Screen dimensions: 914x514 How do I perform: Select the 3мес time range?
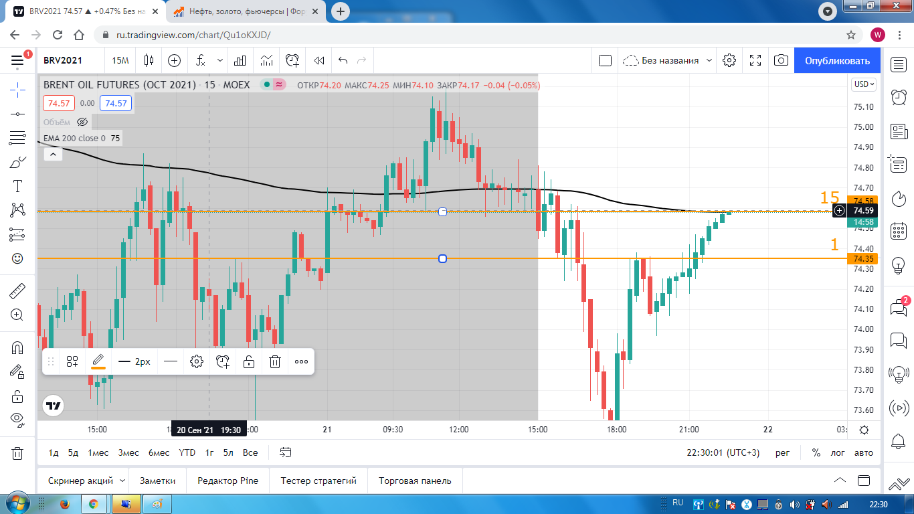point(128,452)
